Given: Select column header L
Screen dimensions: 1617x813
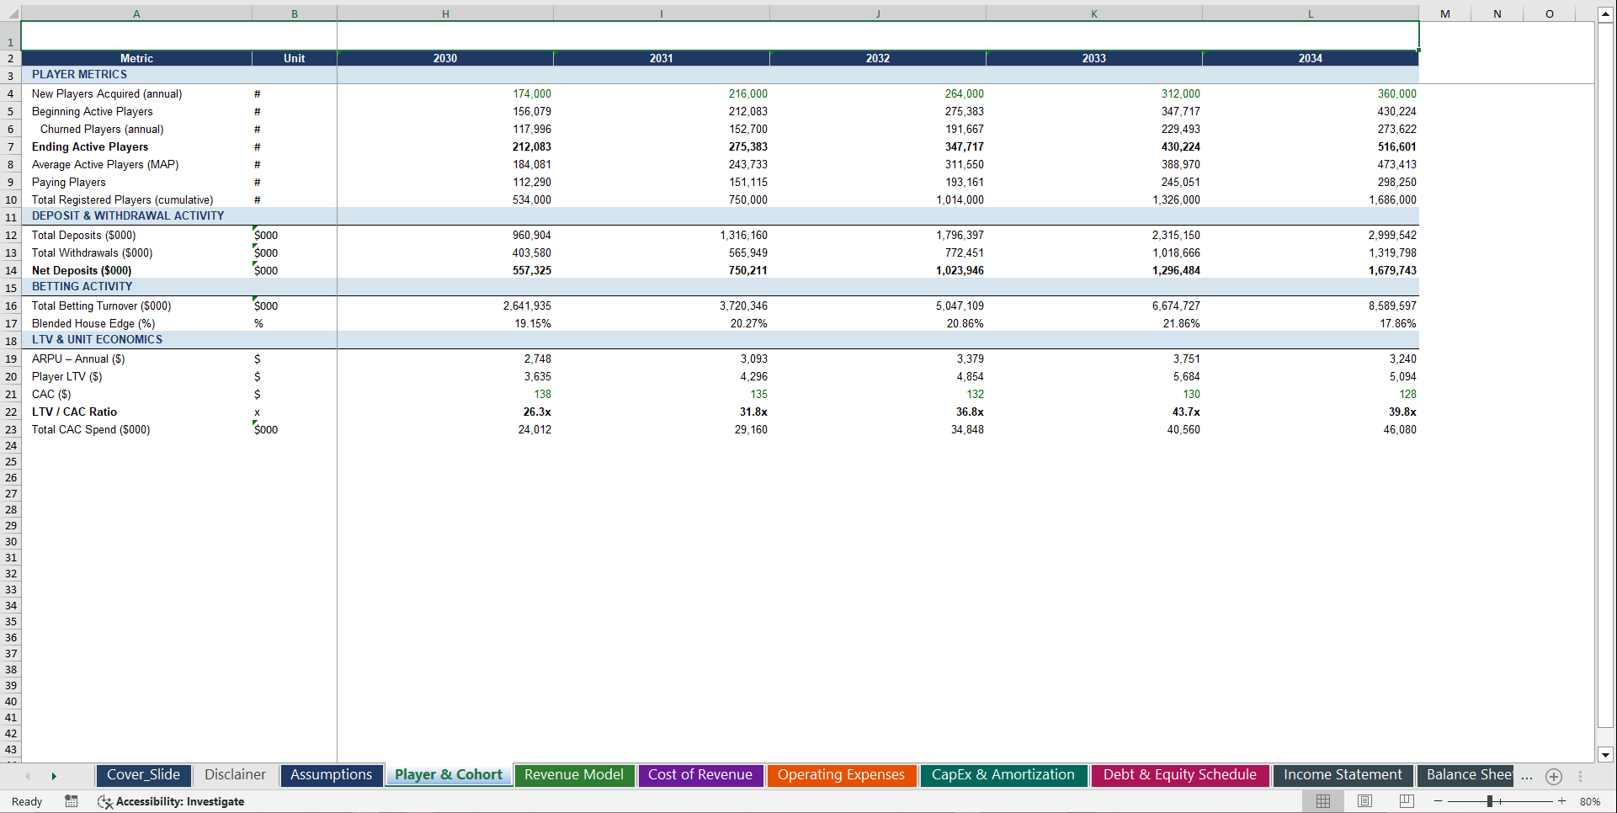Looking at the screenshot, I should click(x=1311, y=13).
